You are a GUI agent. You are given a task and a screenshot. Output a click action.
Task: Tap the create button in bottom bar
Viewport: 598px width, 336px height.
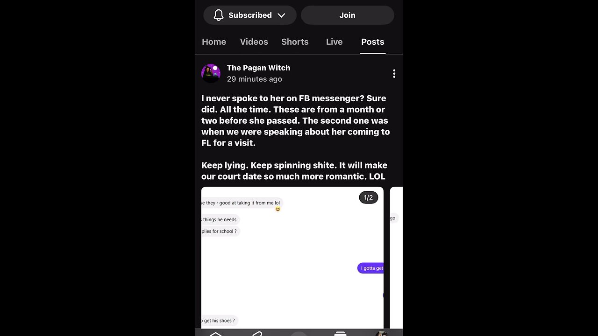pos(299,333)
